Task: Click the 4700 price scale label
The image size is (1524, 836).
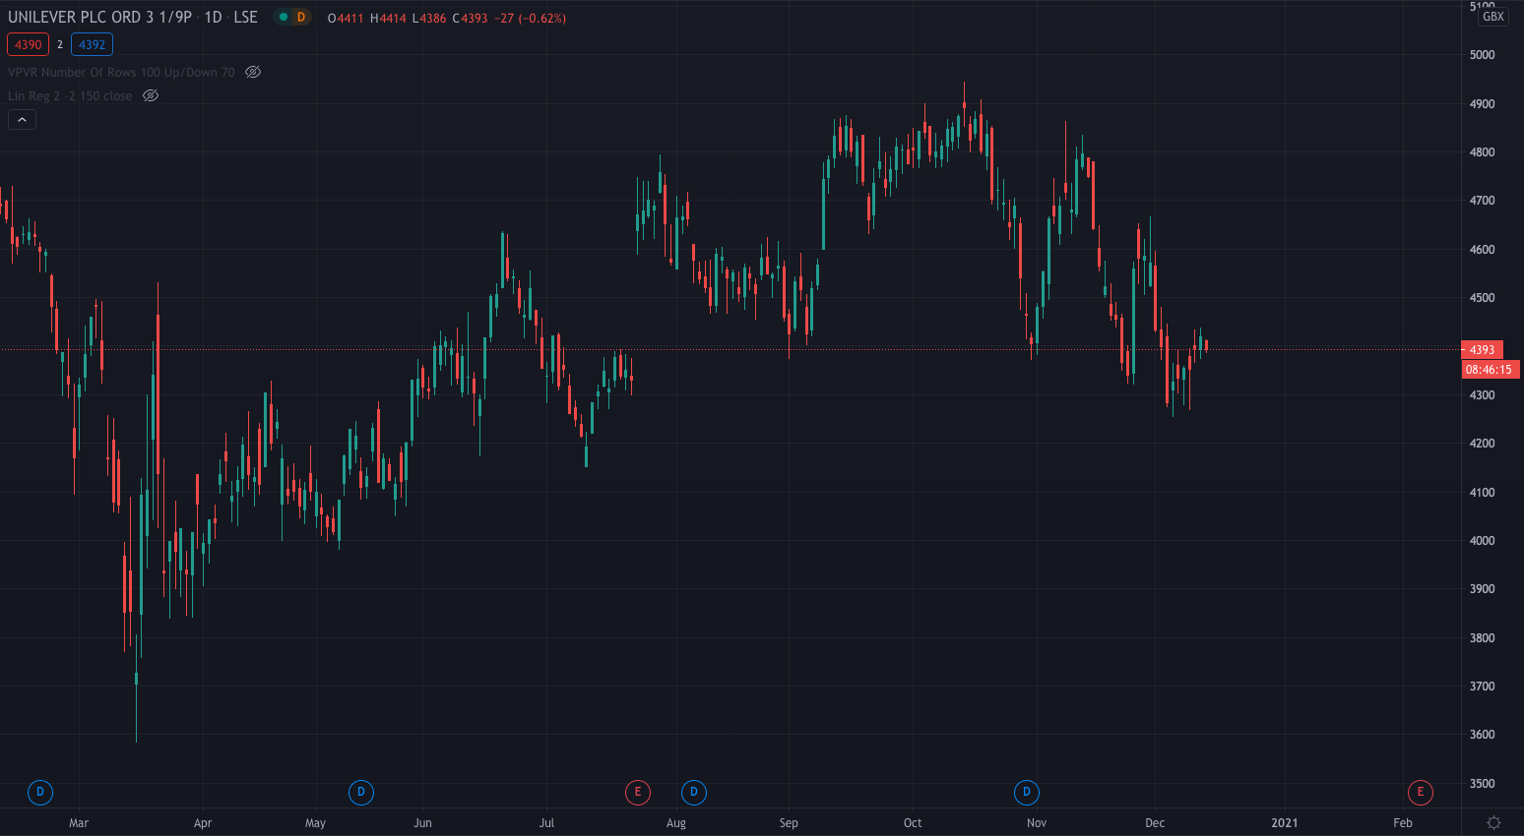Action: (1482, 201)
